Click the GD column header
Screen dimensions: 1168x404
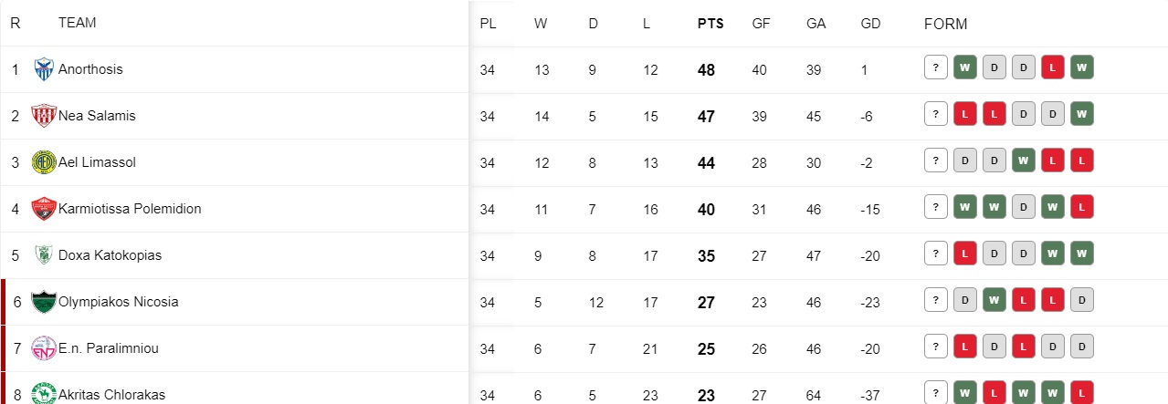pos(870,24)
